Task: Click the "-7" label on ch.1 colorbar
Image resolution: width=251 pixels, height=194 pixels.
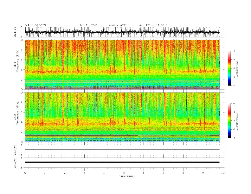Action: click(x=234, y=86)
